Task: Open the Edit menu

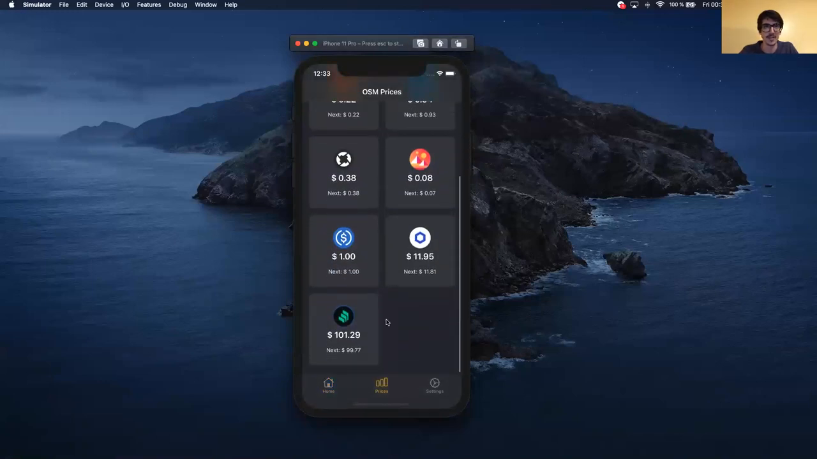Action: point(82,4)
